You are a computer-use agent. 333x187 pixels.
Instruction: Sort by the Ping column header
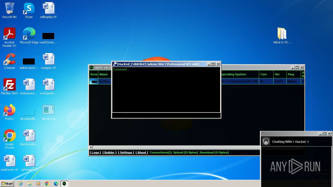(294, 74)
